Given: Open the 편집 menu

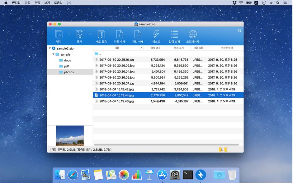Looking at the screenshot, I should pos(37,3).
